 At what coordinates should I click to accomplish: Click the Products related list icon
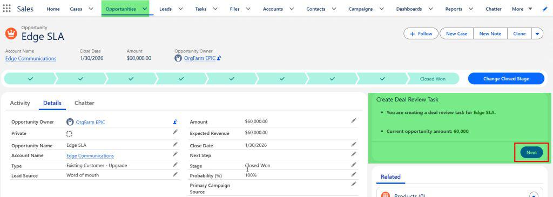pyautogui.click(x=386, y=195)
